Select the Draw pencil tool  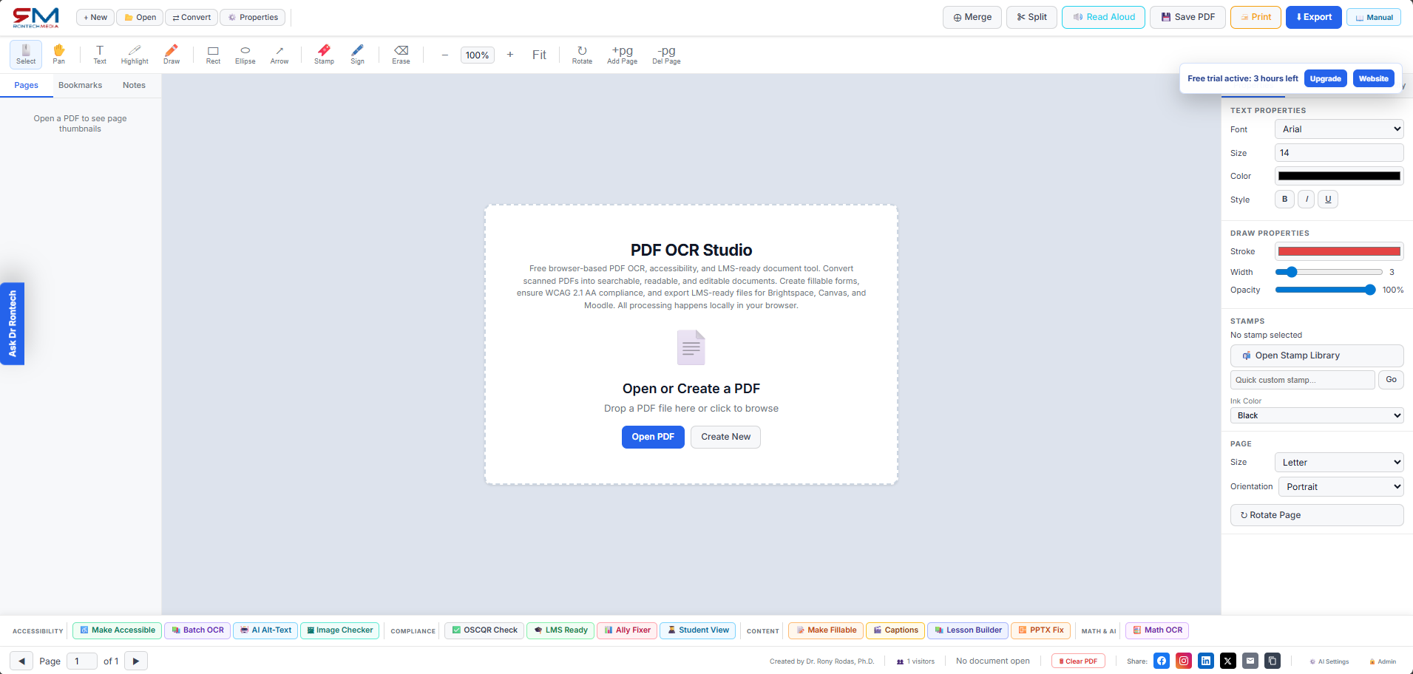click(x=172, y=55)
